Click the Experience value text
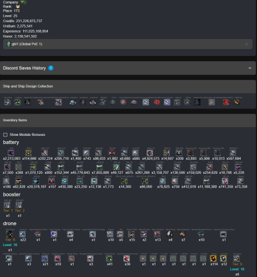The image size is (257, 277). (x=35, y=31)
